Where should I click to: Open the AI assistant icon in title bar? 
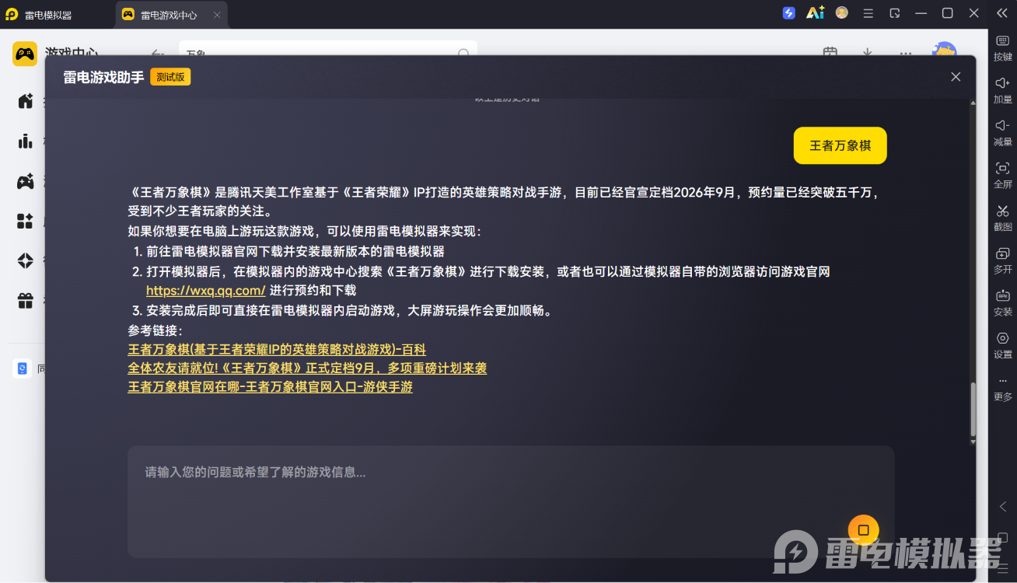pos(815,13)
